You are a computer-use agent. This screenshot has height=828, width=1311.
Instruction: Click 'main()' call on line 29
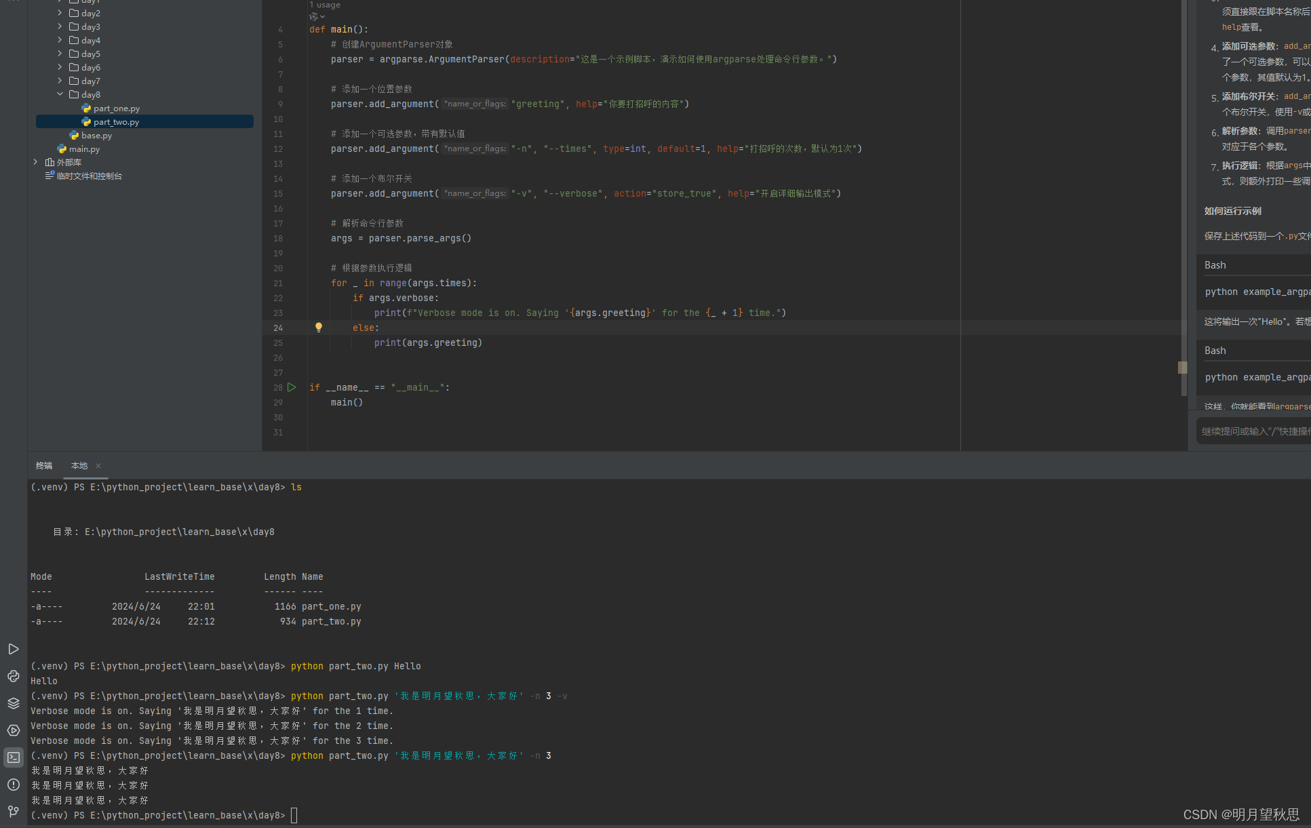coord(347,403)
